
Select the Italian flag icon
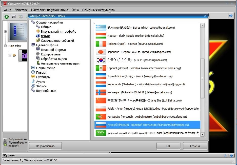101,44
